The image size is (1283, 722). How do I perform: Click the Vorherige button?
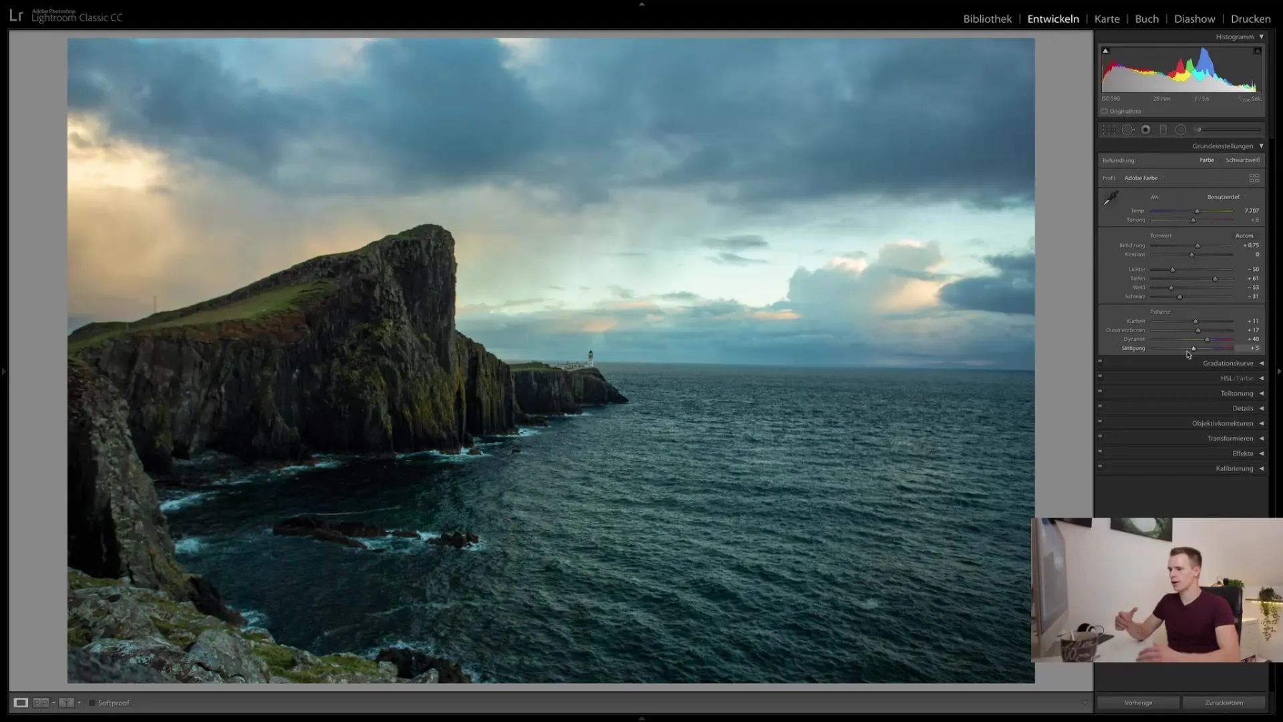pos(1138,703)
